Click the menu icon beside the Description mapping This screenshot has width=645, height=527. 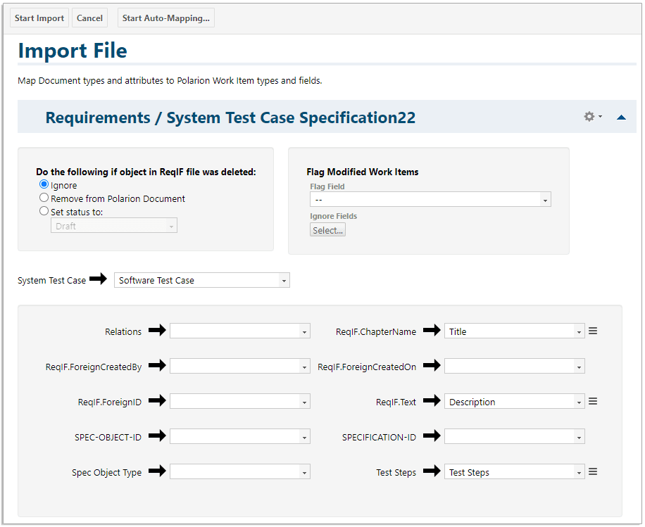click(x=593, y=401)
